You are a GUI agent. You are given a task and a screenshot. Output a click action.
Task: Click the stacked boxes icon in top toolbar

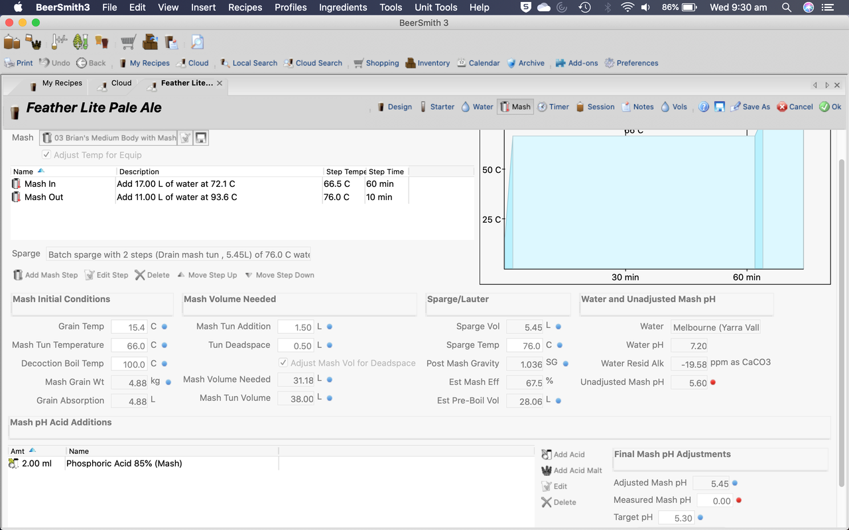pos(150,42)
